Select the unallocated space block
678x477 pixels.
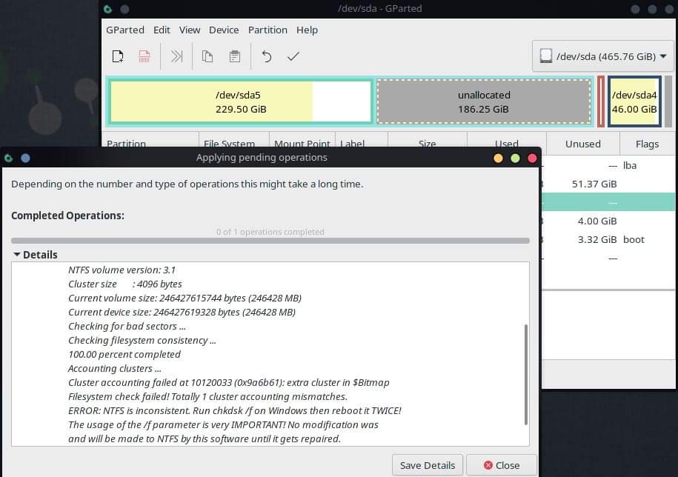coord(483,101)
